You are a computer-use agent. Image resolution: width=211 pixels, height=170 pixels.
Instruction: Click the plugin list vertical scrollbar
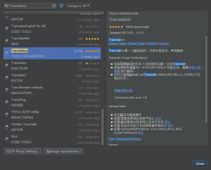click(102, 127)
